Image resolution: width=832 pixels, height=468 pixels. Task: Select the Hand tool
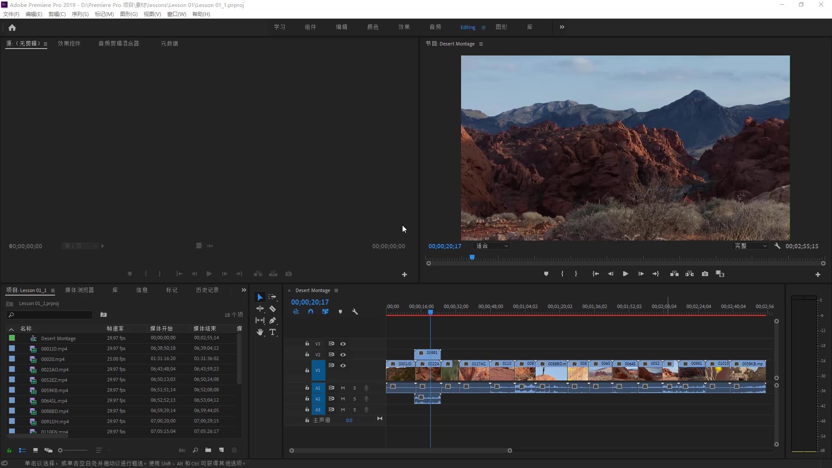point(260,332)
